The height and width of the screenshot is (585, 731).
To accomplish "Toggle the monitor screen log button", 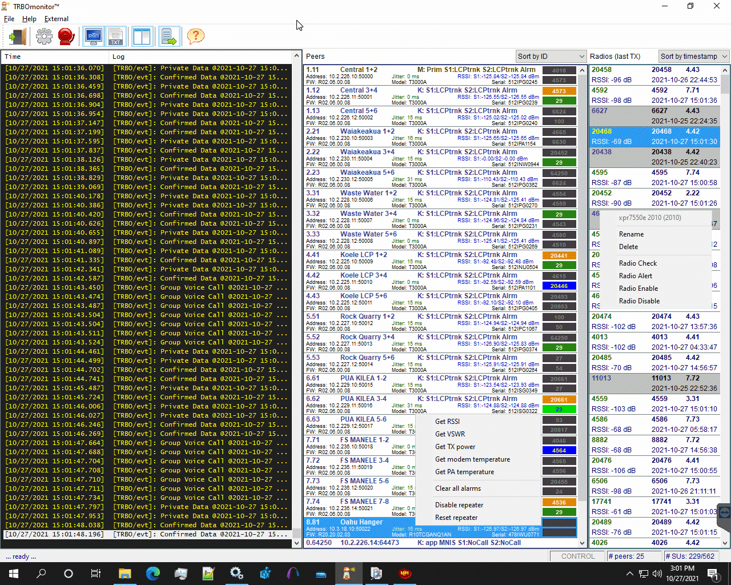I will click(93, 37).
